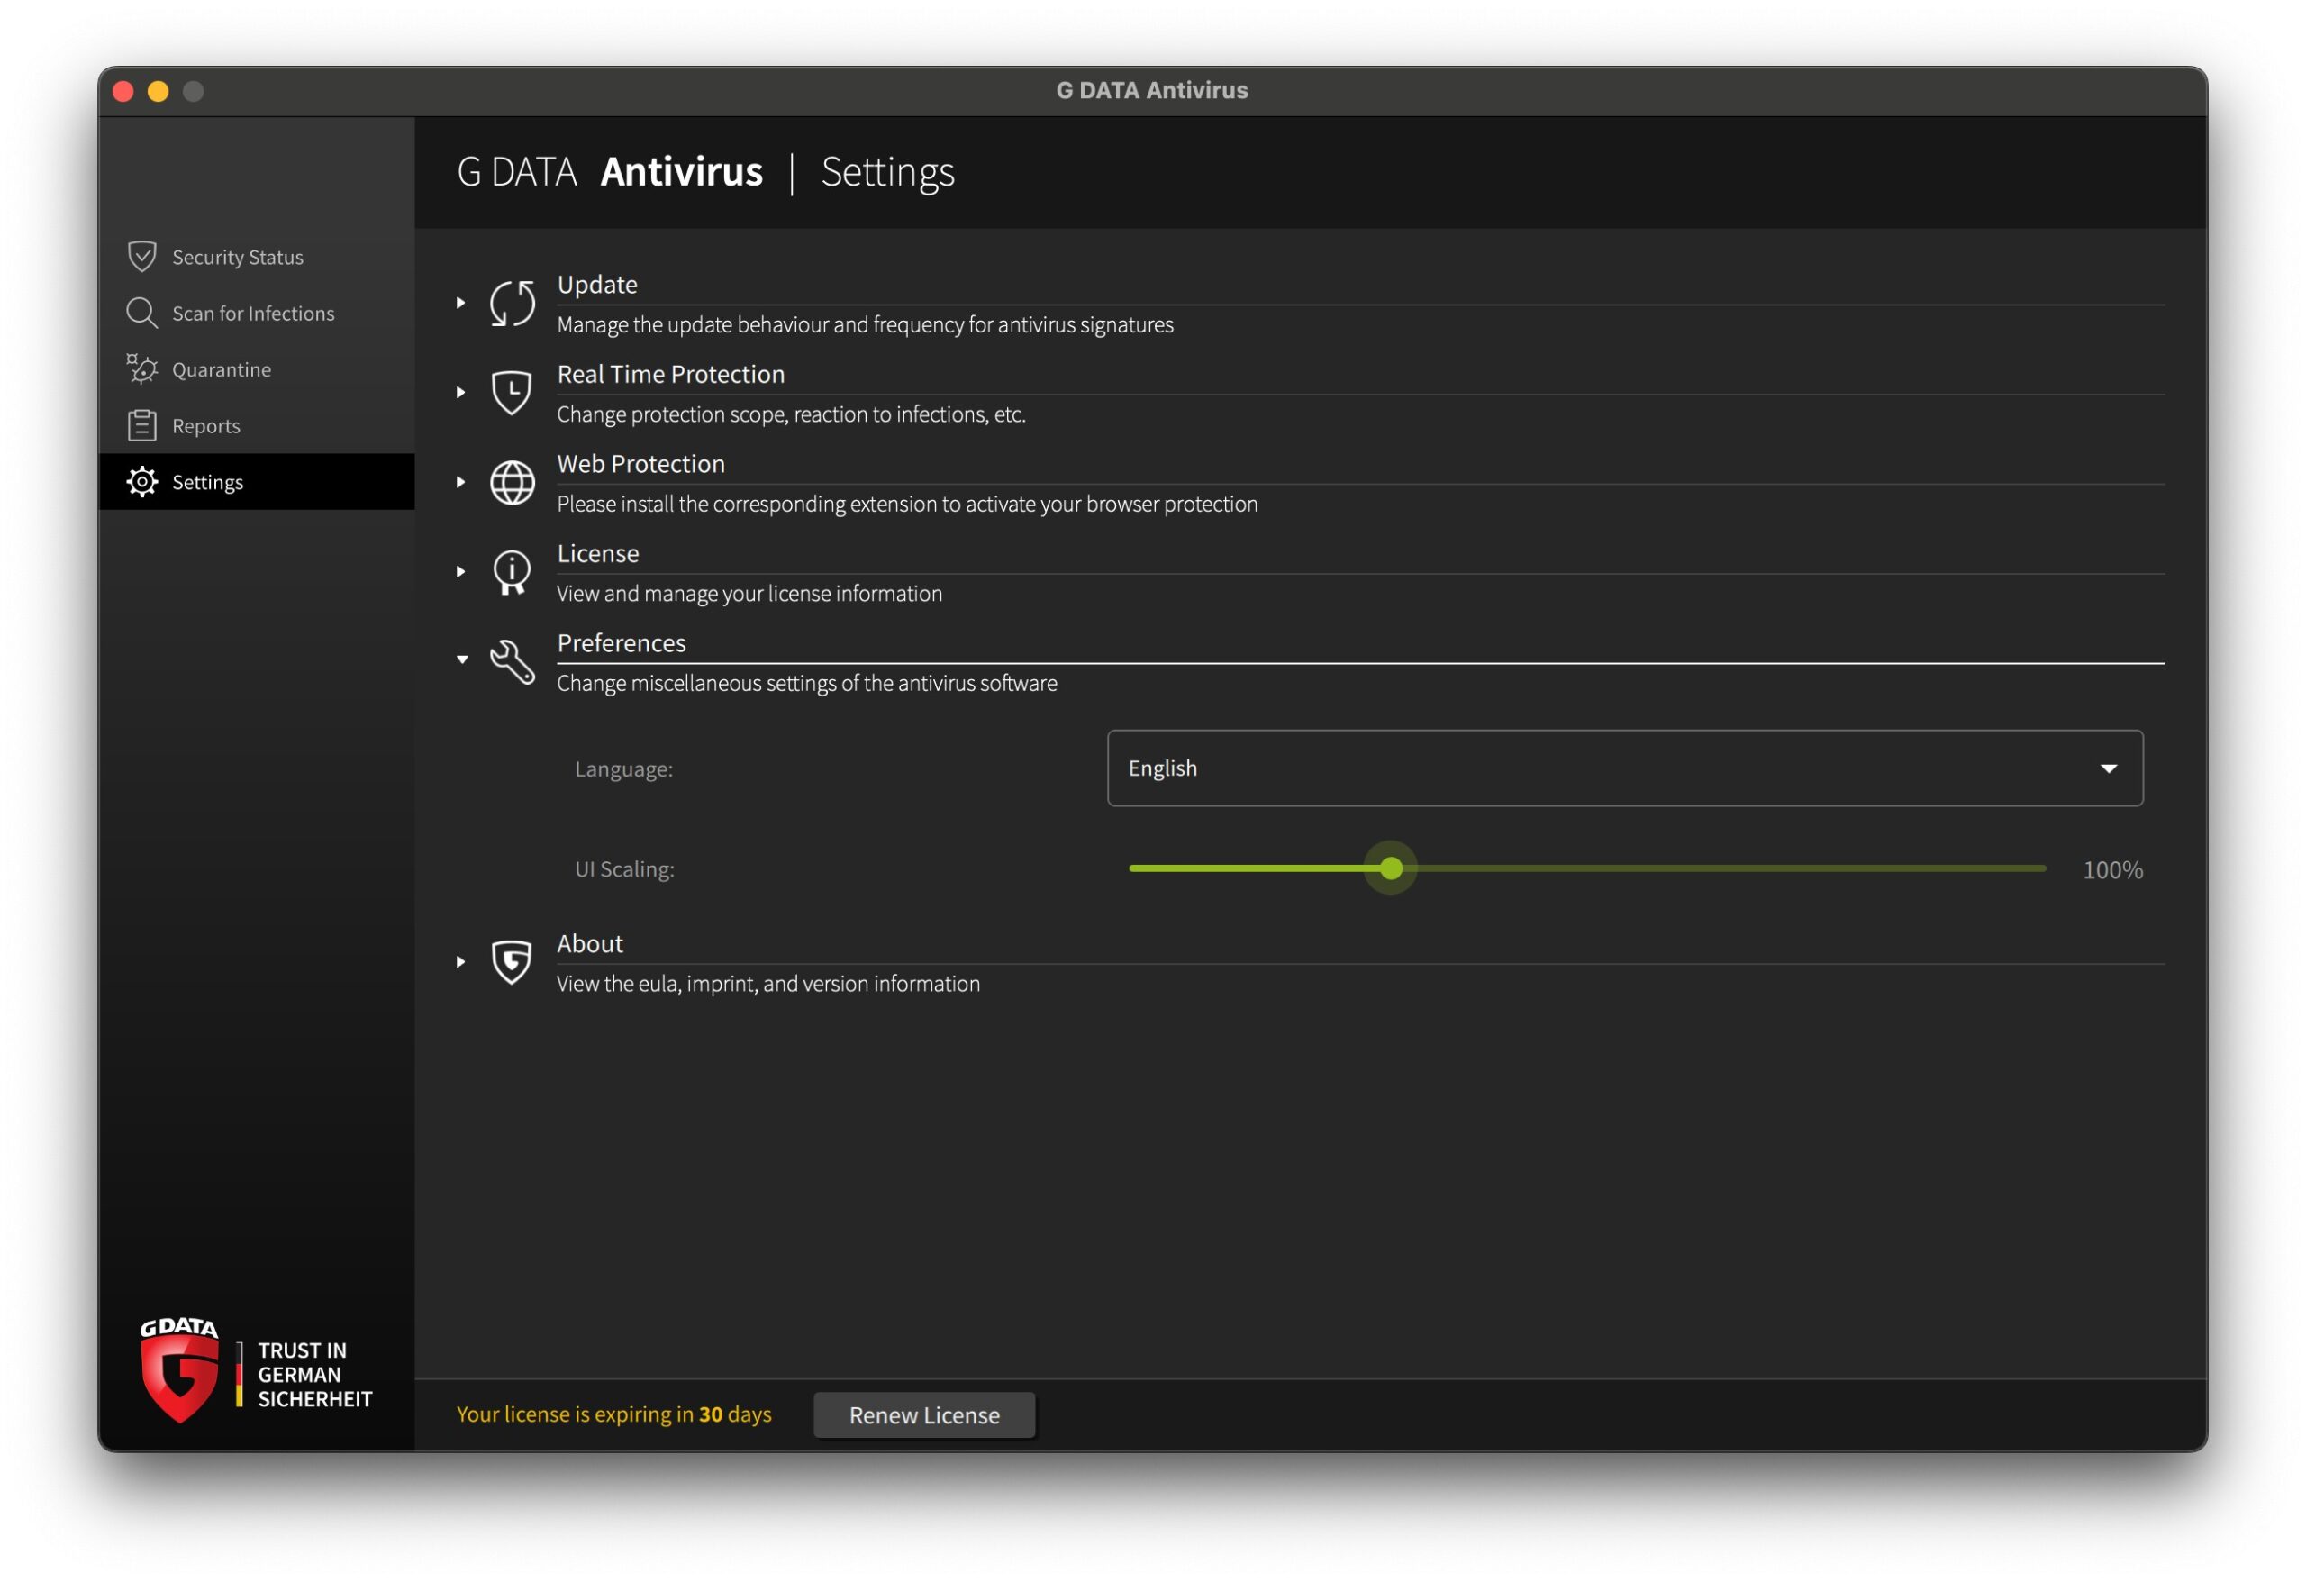
Task: Click the Preferences heading
Action: click(622, 643)
